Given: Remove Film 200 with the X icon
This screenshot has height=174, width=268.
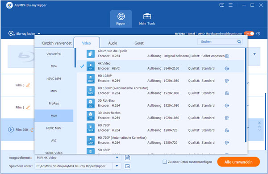Looking at the screenshot, I should [259, 123].
